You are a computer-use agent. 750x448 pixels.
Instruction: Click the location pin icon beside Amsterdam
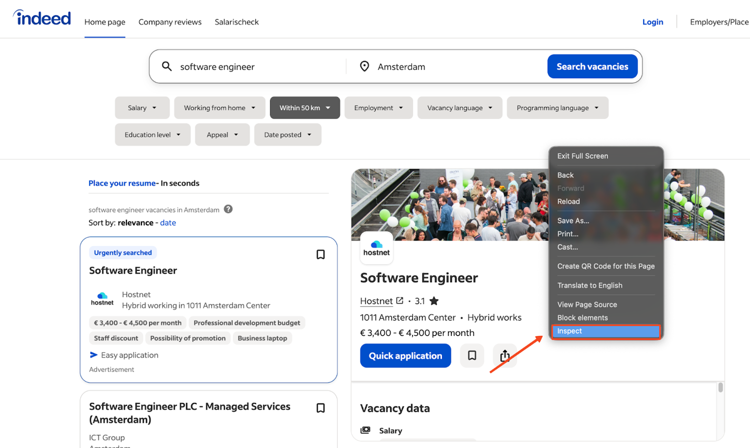pyautogui.click(x=364, y=66)
